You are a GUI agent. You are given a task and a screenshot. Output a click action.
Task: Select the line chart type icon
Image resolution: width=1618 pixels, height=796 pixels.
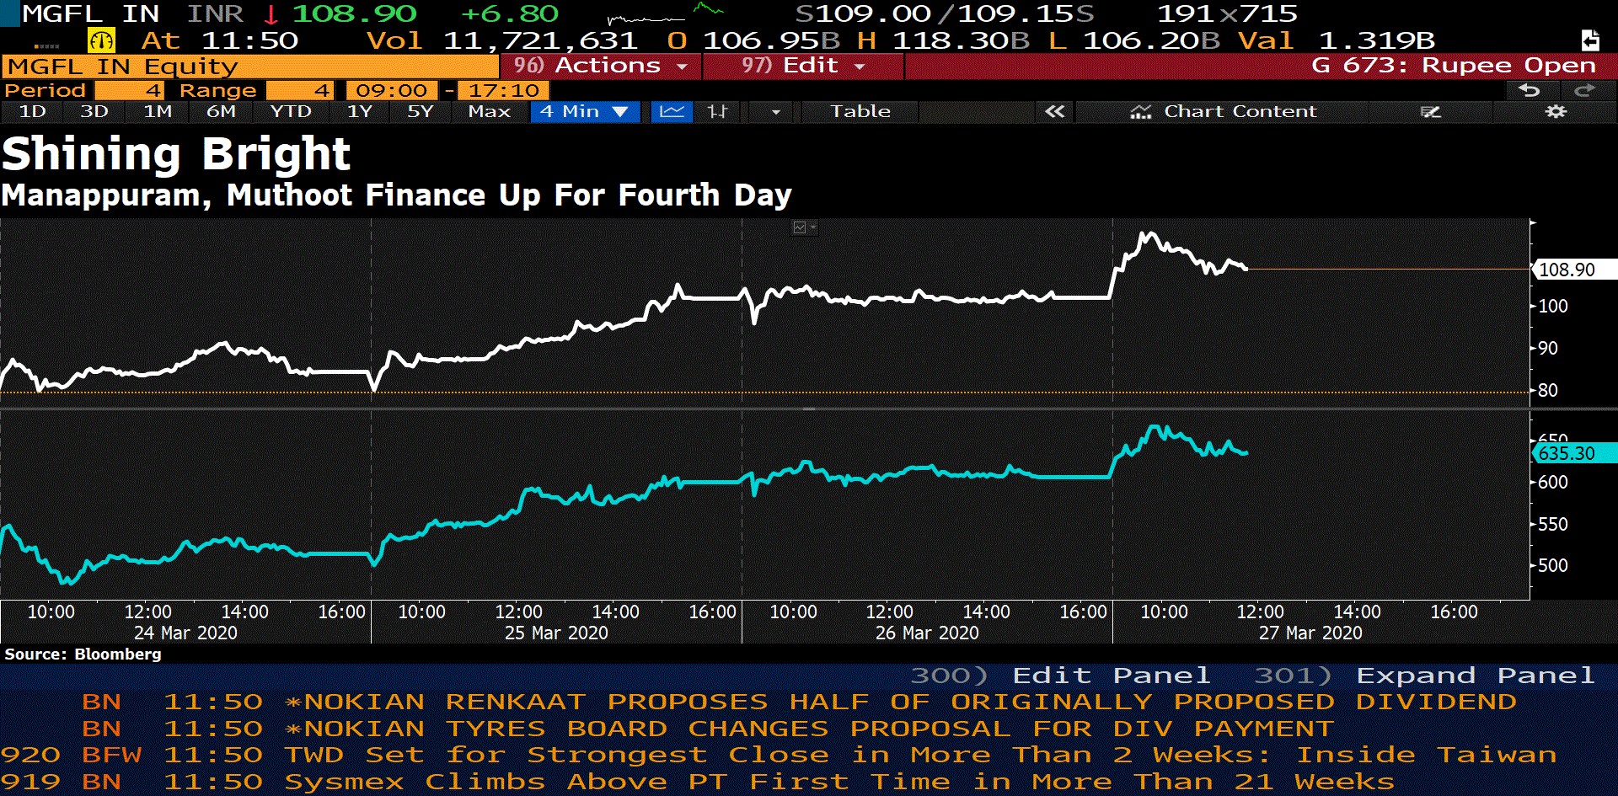[x=672, y=111]
